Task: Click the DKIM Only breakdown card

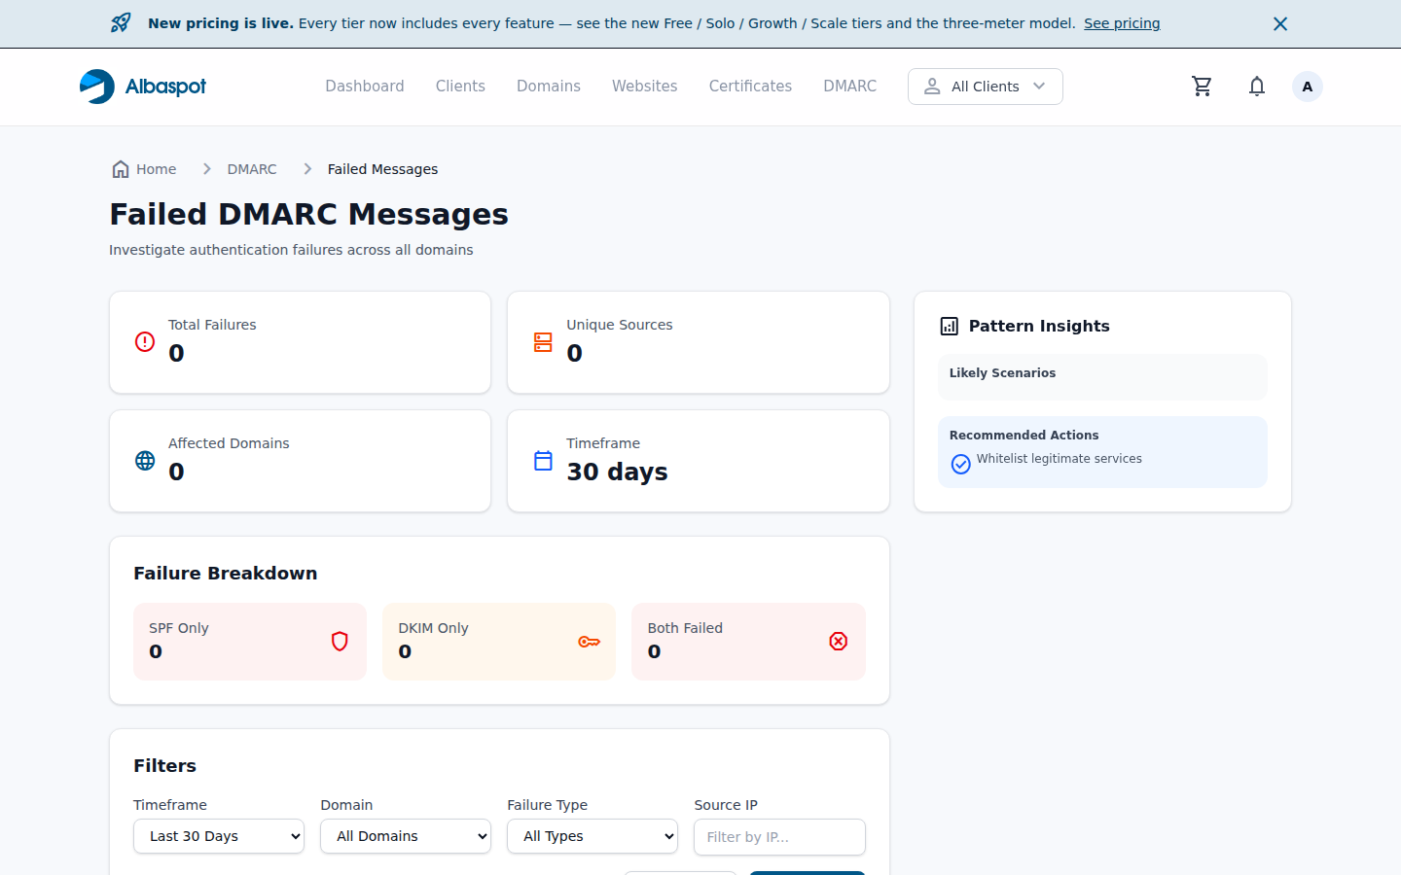Action: coord(499,642)
